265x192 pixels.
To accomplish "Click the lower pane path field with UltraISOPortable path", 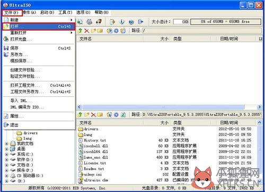I will coord(202,115).
